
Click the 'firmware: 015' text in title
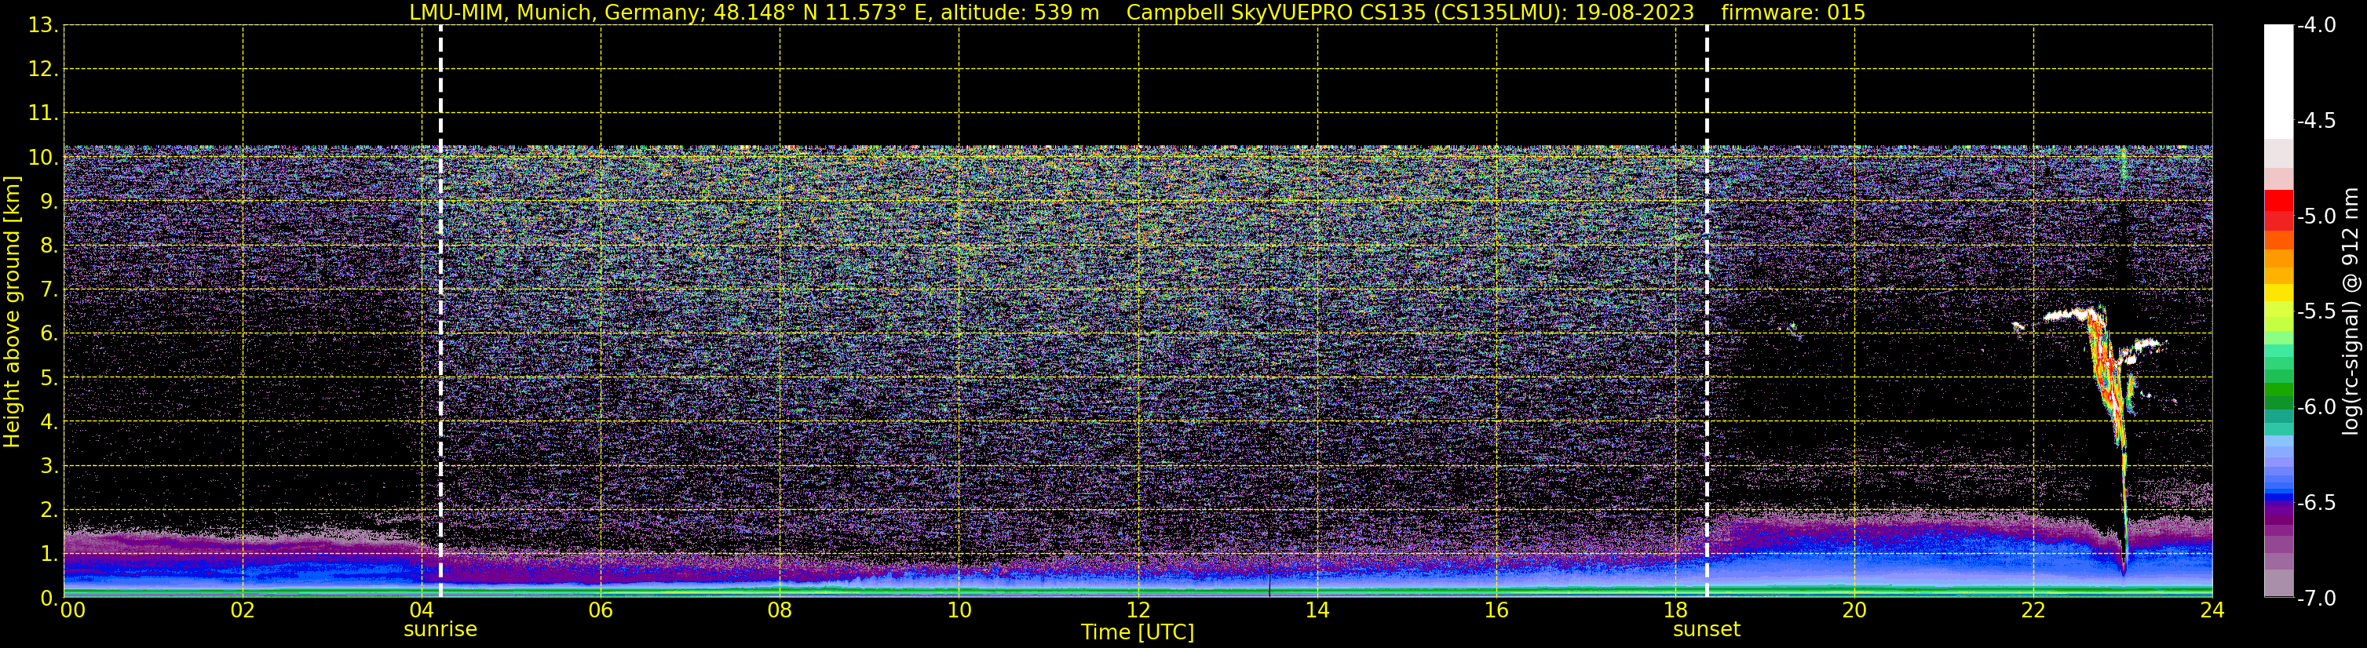[x=1792, y=13]
